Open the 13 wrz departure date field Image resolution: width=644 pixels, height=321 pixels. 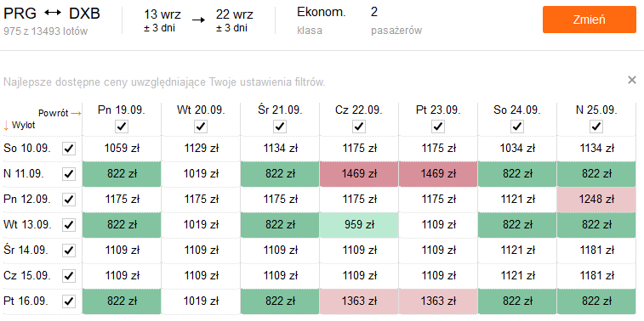(162, 20)
